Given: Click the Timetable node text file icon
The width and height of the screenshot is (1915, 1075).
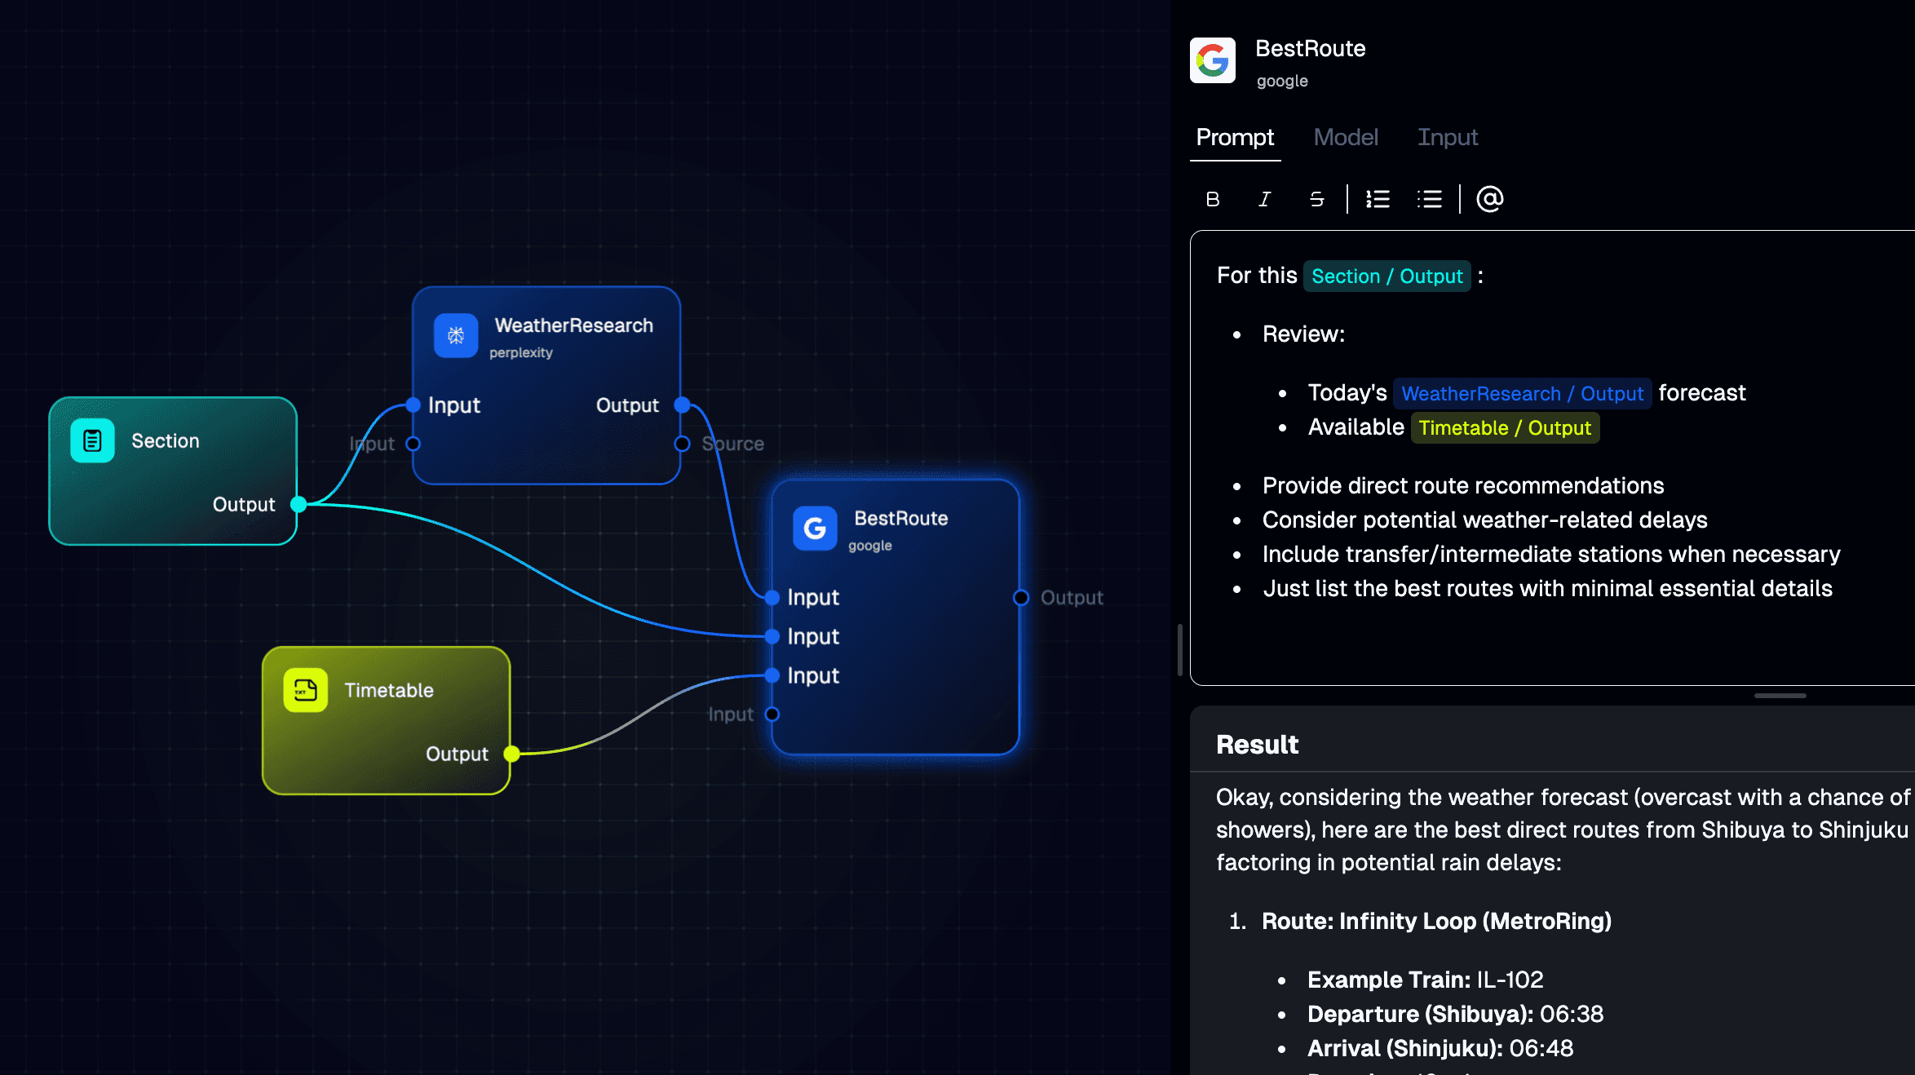Looking at the screenshot, I should tap(306, 690).
